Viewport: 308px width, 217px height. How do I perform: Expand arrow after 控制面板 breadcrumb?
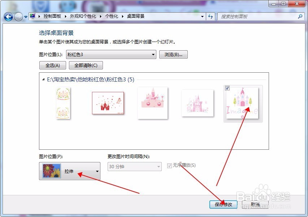(x=66, y=16)
